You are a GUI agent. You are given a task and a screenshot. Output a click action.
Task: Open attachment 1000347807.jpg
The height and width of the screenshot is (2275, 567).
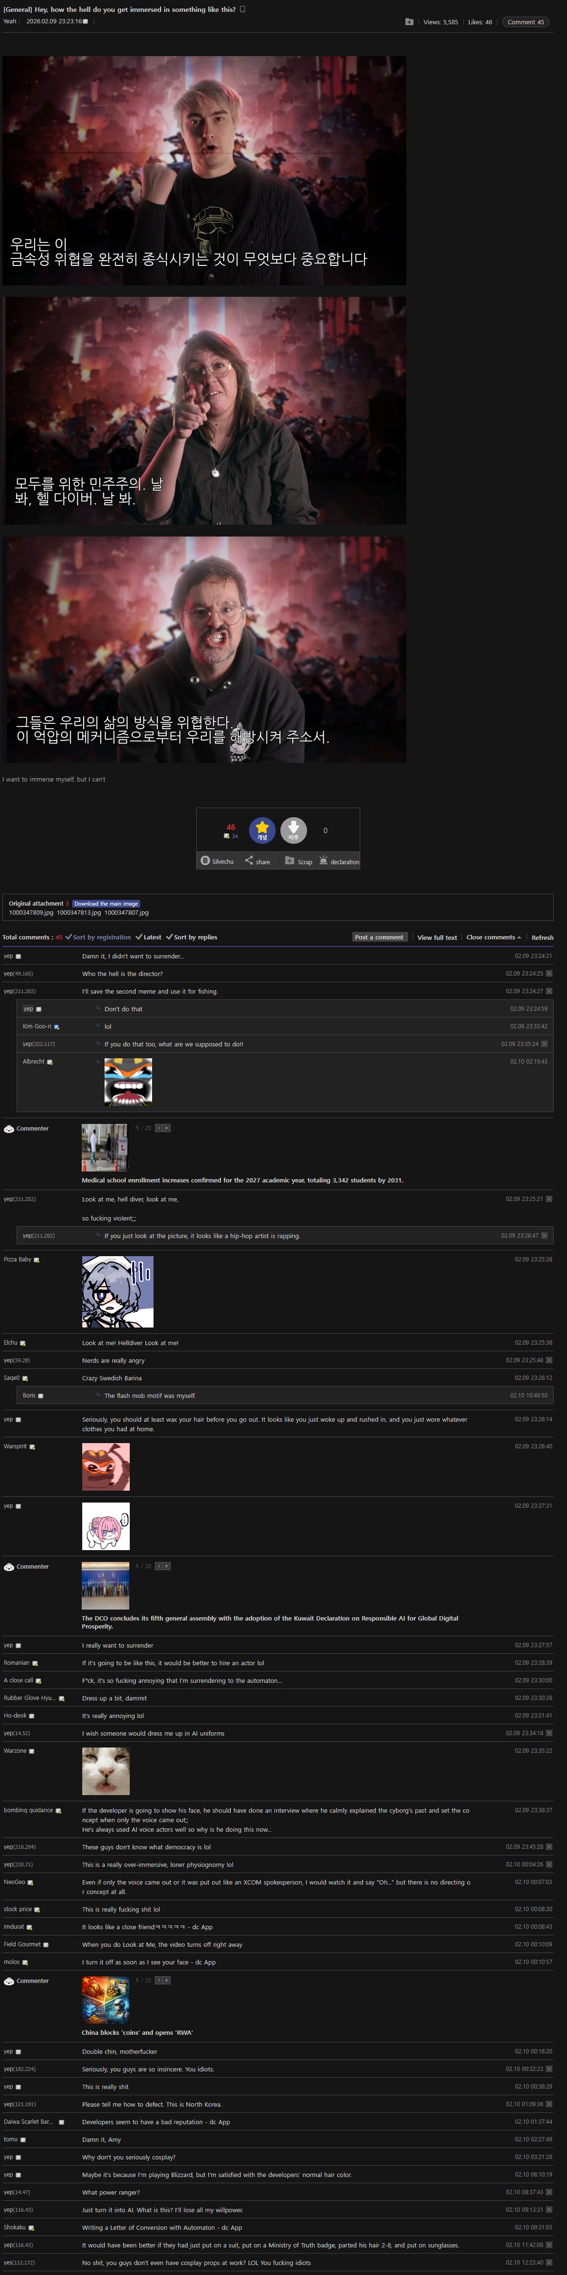[x=126, y=912]
